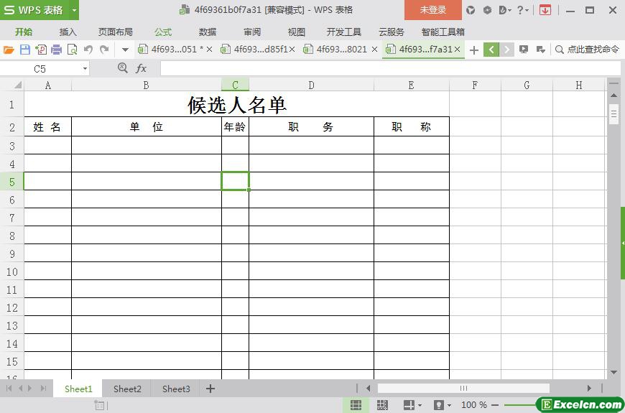Toggle Normal view in status bar
Screen dimensions: 625x413
point(356,405)
